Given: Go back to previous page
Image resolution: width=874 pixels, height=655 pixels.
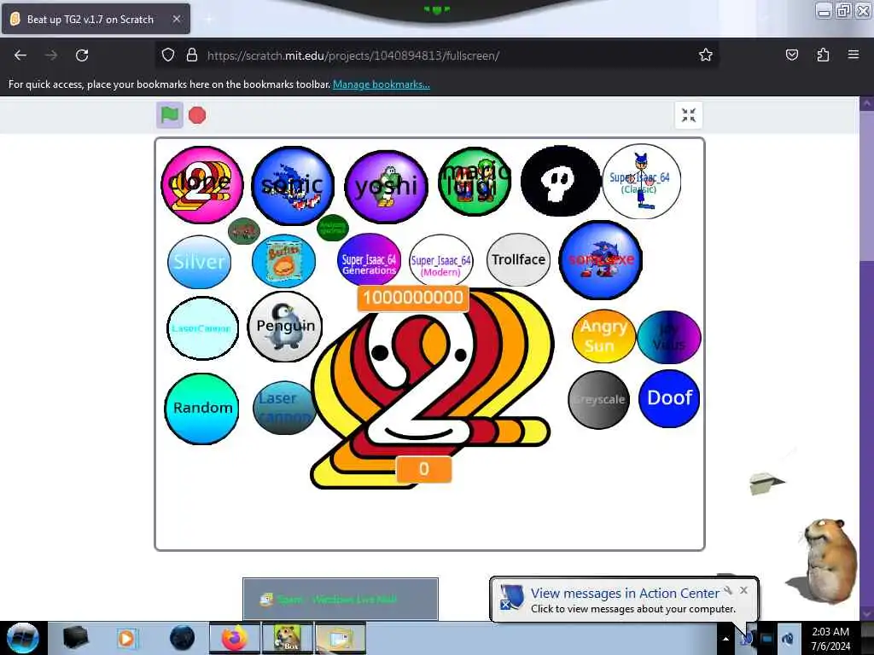Looking at the screenshot, I should click(20, 55).
